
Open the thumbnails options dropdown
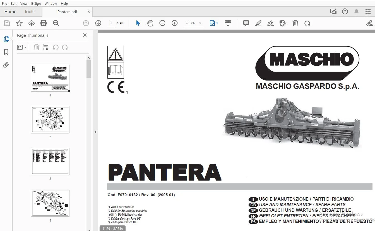click(x=21, y=47)
